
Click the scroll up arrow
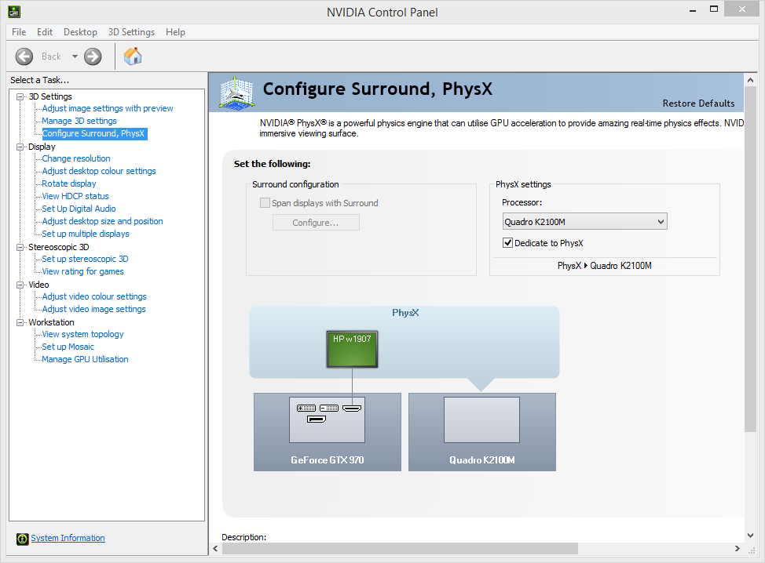[x=750, y=80]
